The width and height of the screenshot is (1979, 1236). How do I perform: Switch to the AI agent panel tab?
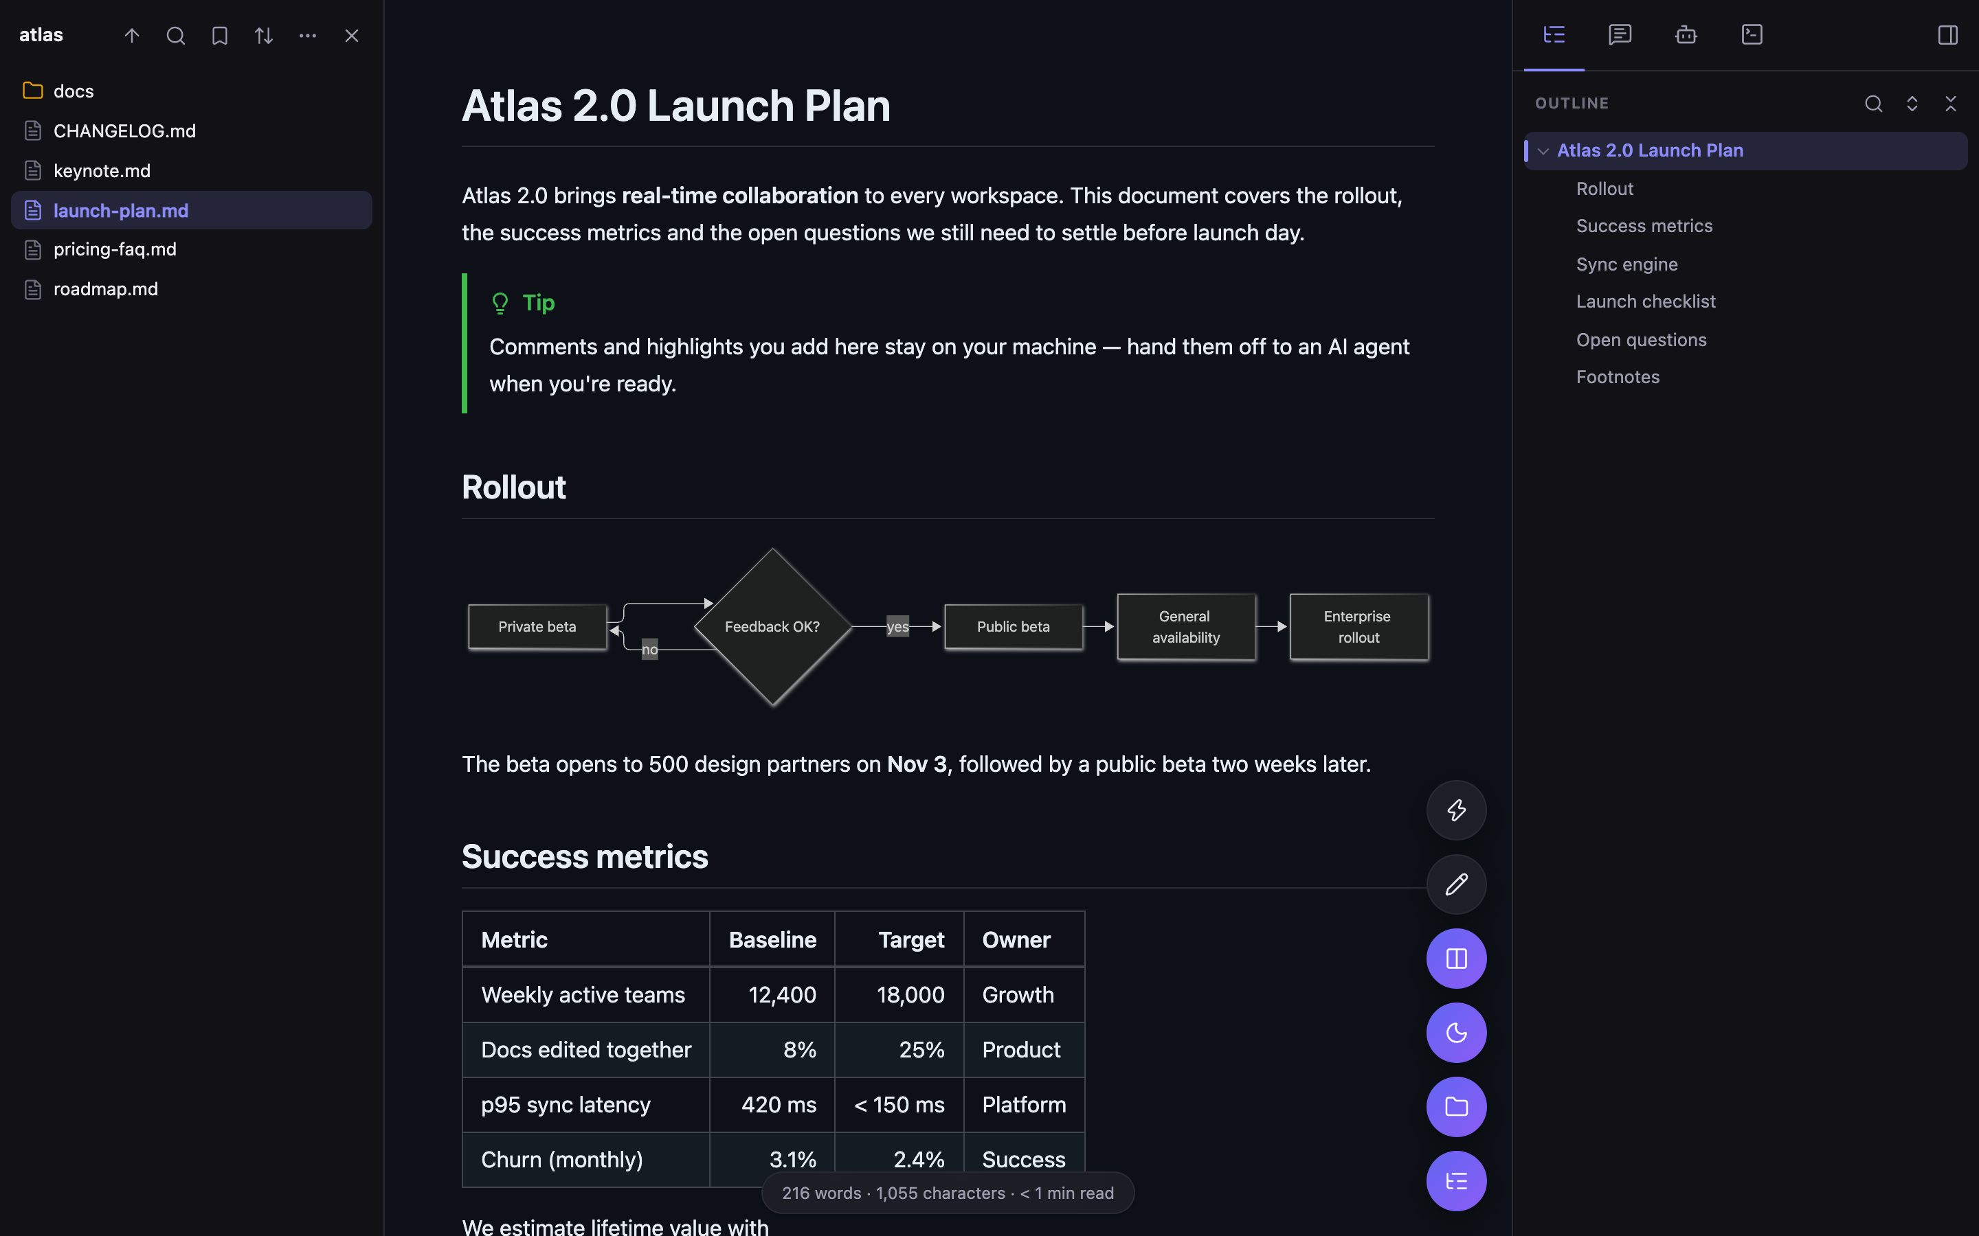1686,34
